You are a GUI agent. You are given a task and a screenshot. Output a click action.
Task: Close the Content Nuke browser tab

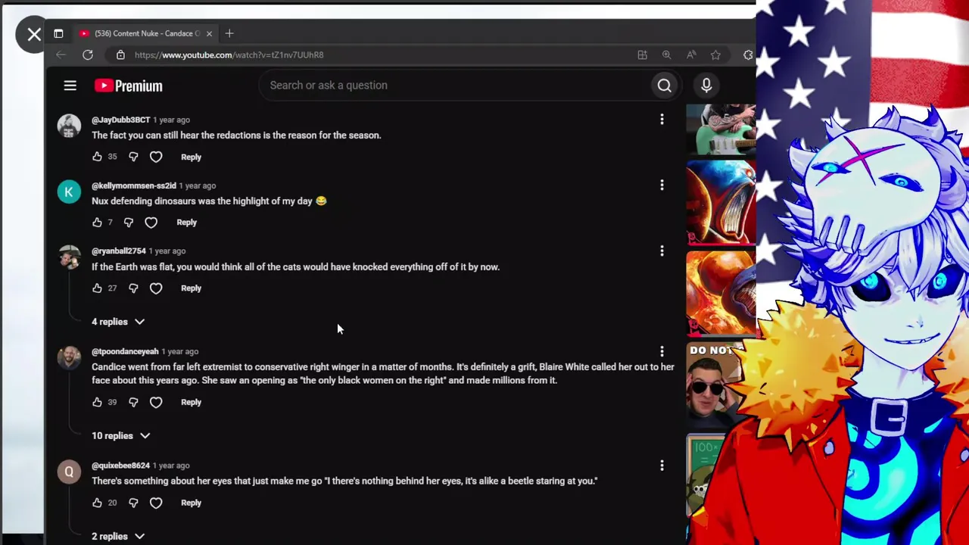coord(209,33)
